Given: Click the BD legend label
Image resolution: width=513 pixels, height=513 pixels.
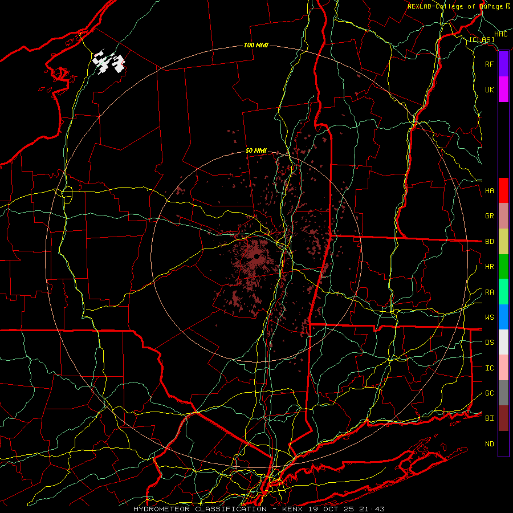Looking at the screenshot, I should coord(489,242).
